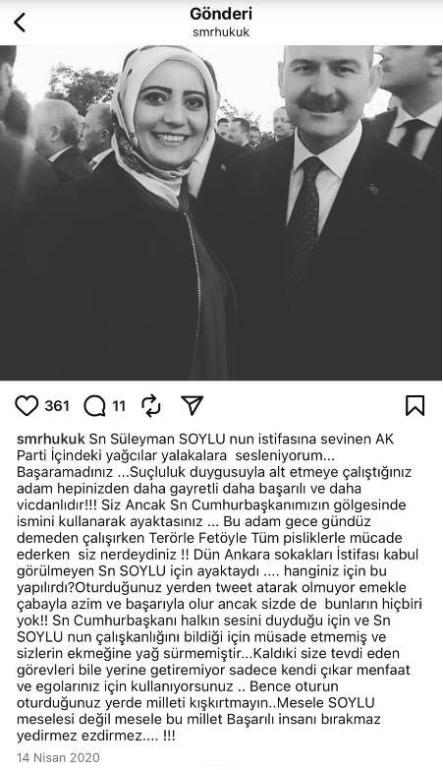Select the caption line mentioning Süleyman SOYLU
443x770 pixels.
[205, 439]
